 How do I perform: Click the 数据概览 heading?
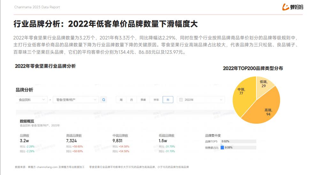(27, 121)
